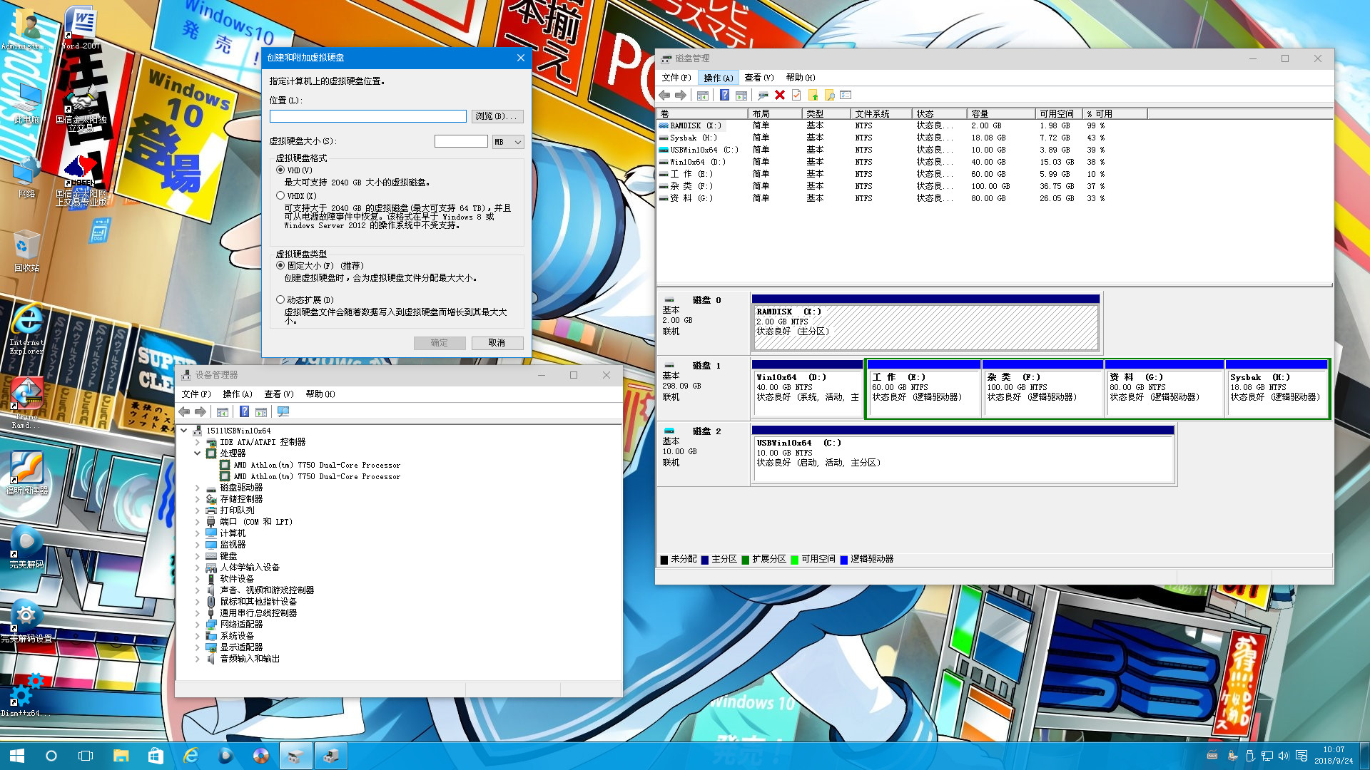
Task: Click 确定 button in virtual disk dialog
Action: 440,343
